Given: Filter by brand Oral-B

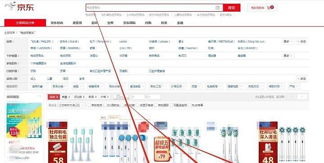Looking at the screenshot, I should (69, 41).
